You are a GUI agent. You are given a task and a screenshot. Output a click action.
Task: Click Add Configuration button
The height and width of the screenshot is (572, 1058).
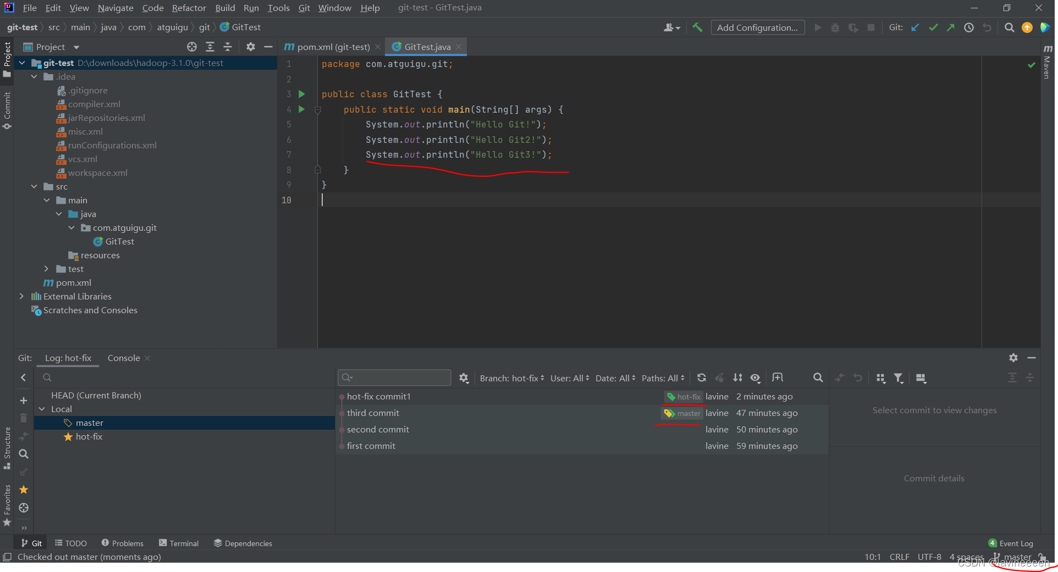pos(757,27)
